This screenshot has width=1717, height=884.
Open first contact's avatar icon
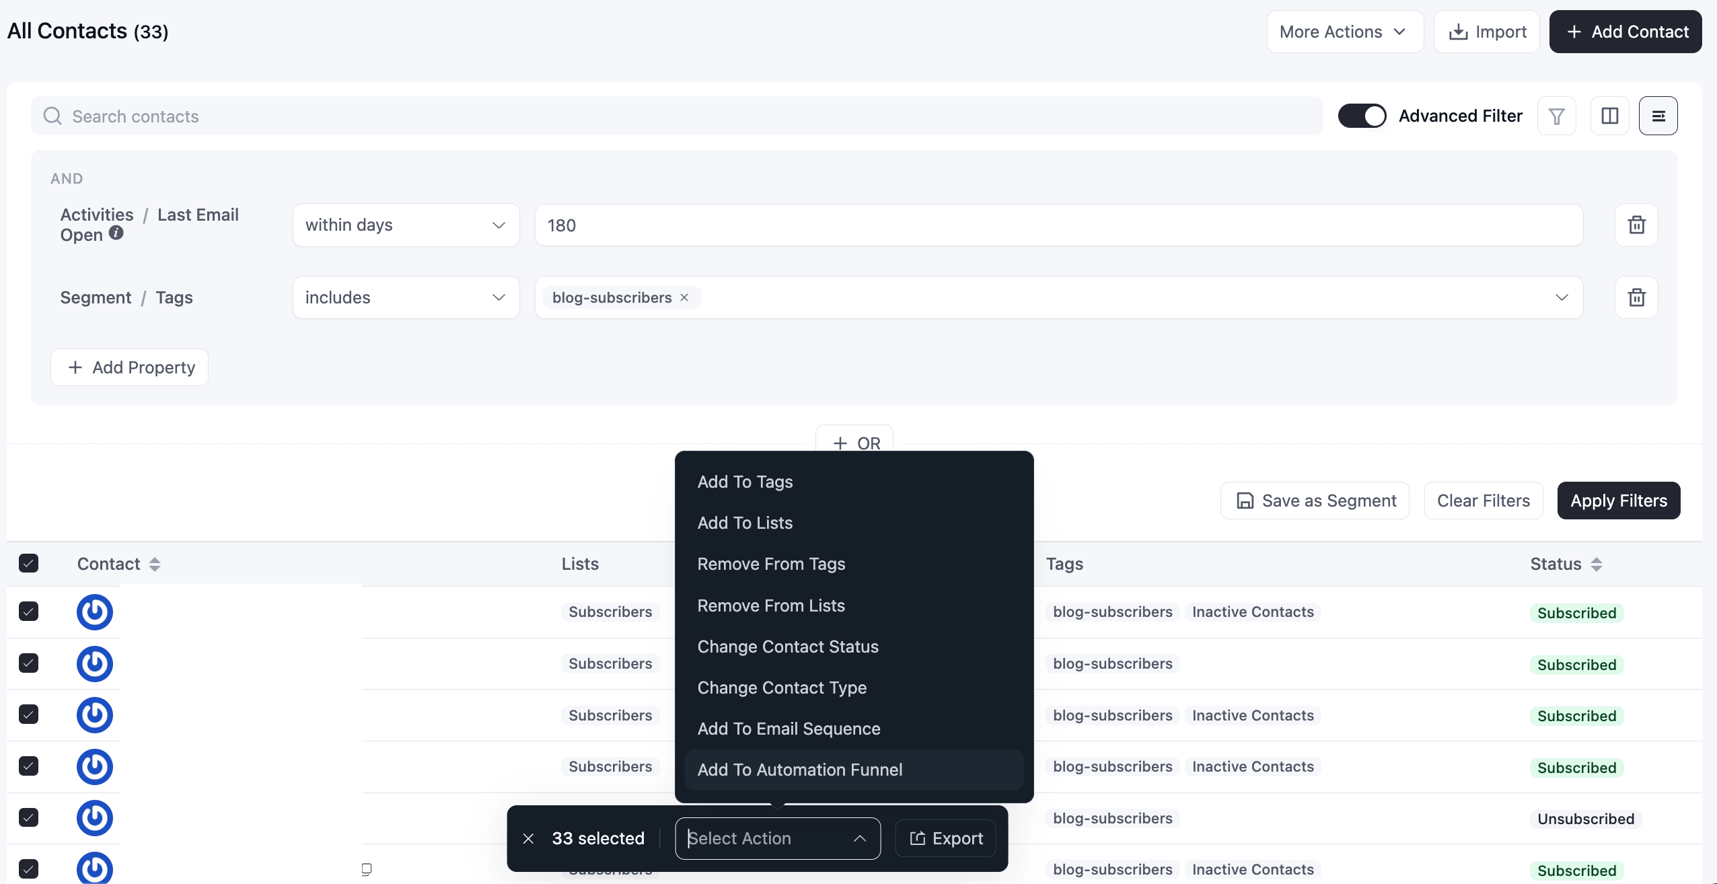click(94, 612)
